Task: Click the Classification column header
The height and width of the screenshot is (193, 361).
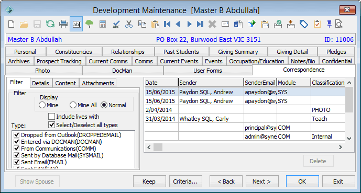Action: point(328,83)
